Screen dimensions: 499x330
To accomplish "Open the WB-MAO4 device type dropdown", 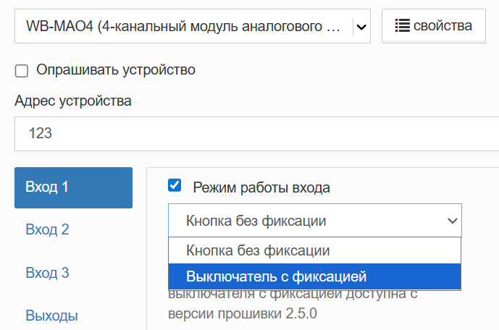I will (193, 26).
